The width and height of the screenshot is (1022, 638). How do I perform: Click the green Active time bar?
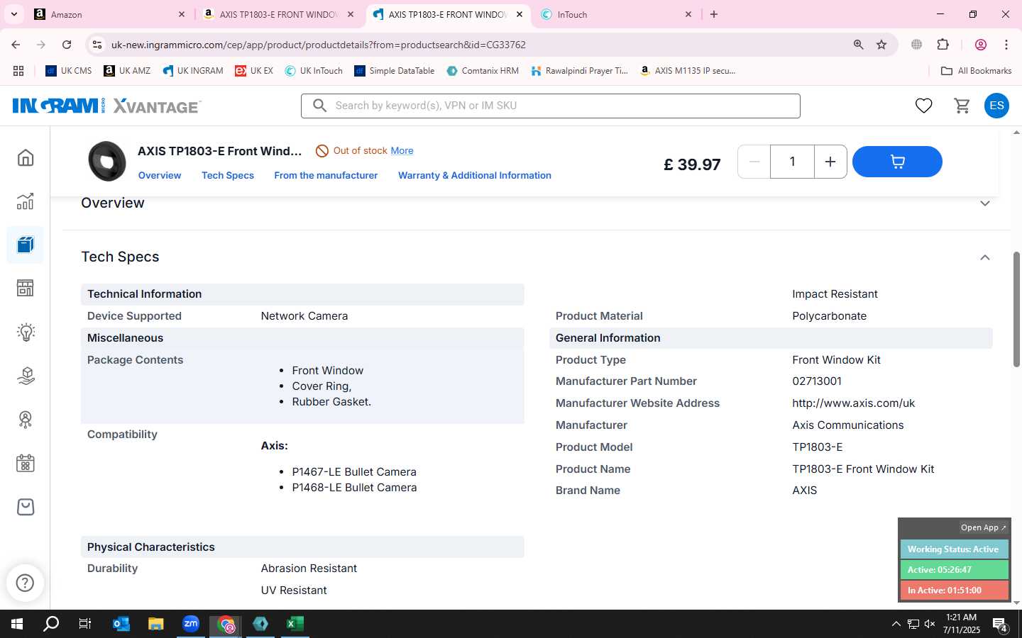(x=954, y=570)
